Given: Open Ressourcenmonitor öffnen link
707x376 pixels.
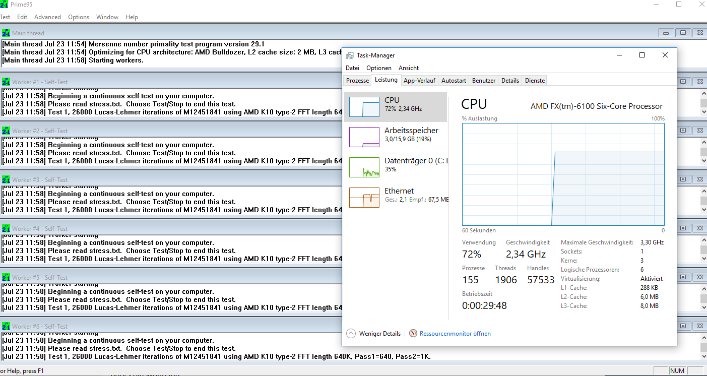Looking at the screenshot, I should pyautogui.click(x=455, y=334).
